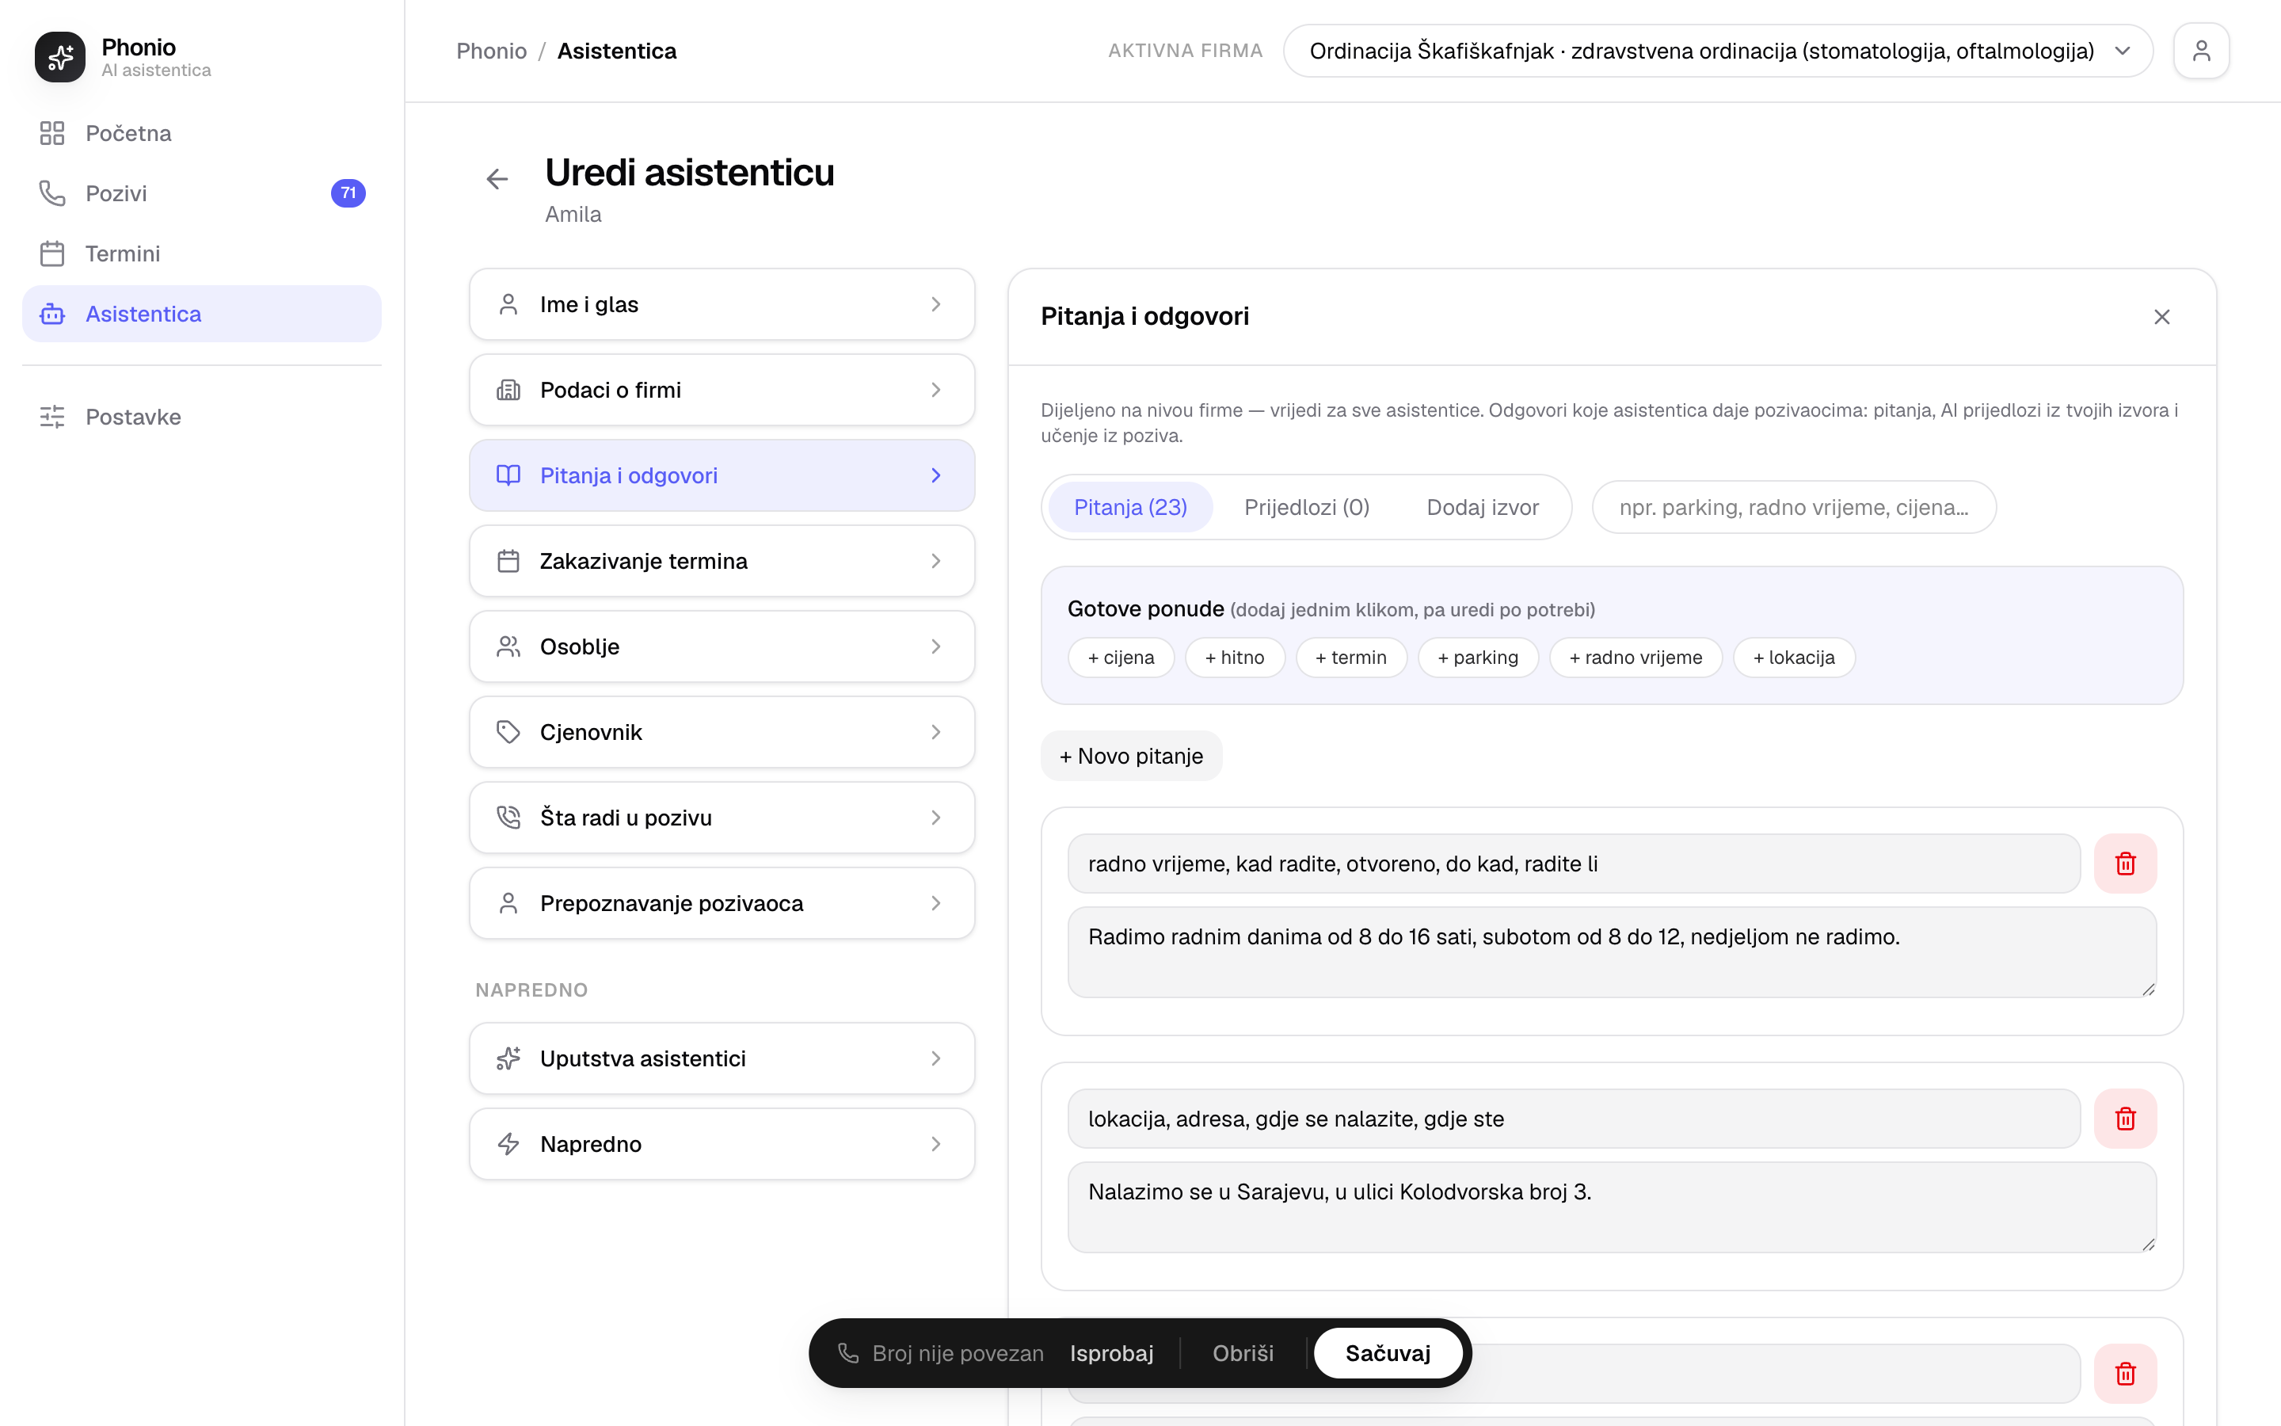Click Obriši in bottom bar
The image size is (2281, 1426).
point(1243,1353)
